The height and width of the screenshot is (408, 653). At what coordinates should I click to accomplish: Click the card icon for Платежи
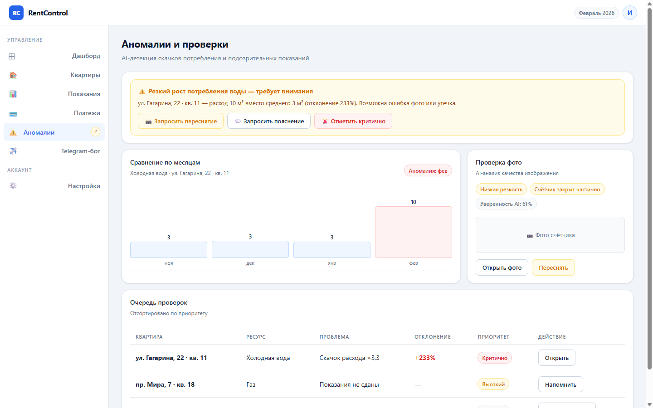(x=13, y=114)
